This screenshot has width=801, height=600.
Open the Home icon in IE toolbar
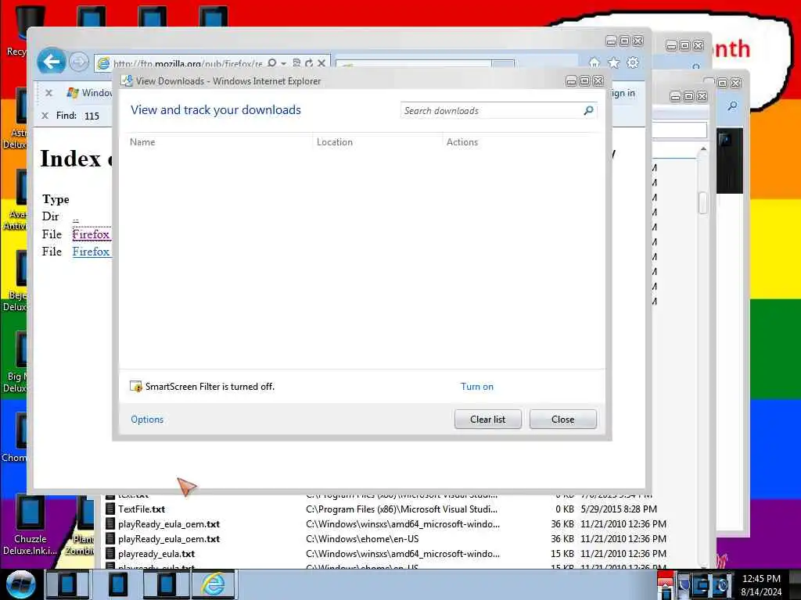click(x=594, y=62)
